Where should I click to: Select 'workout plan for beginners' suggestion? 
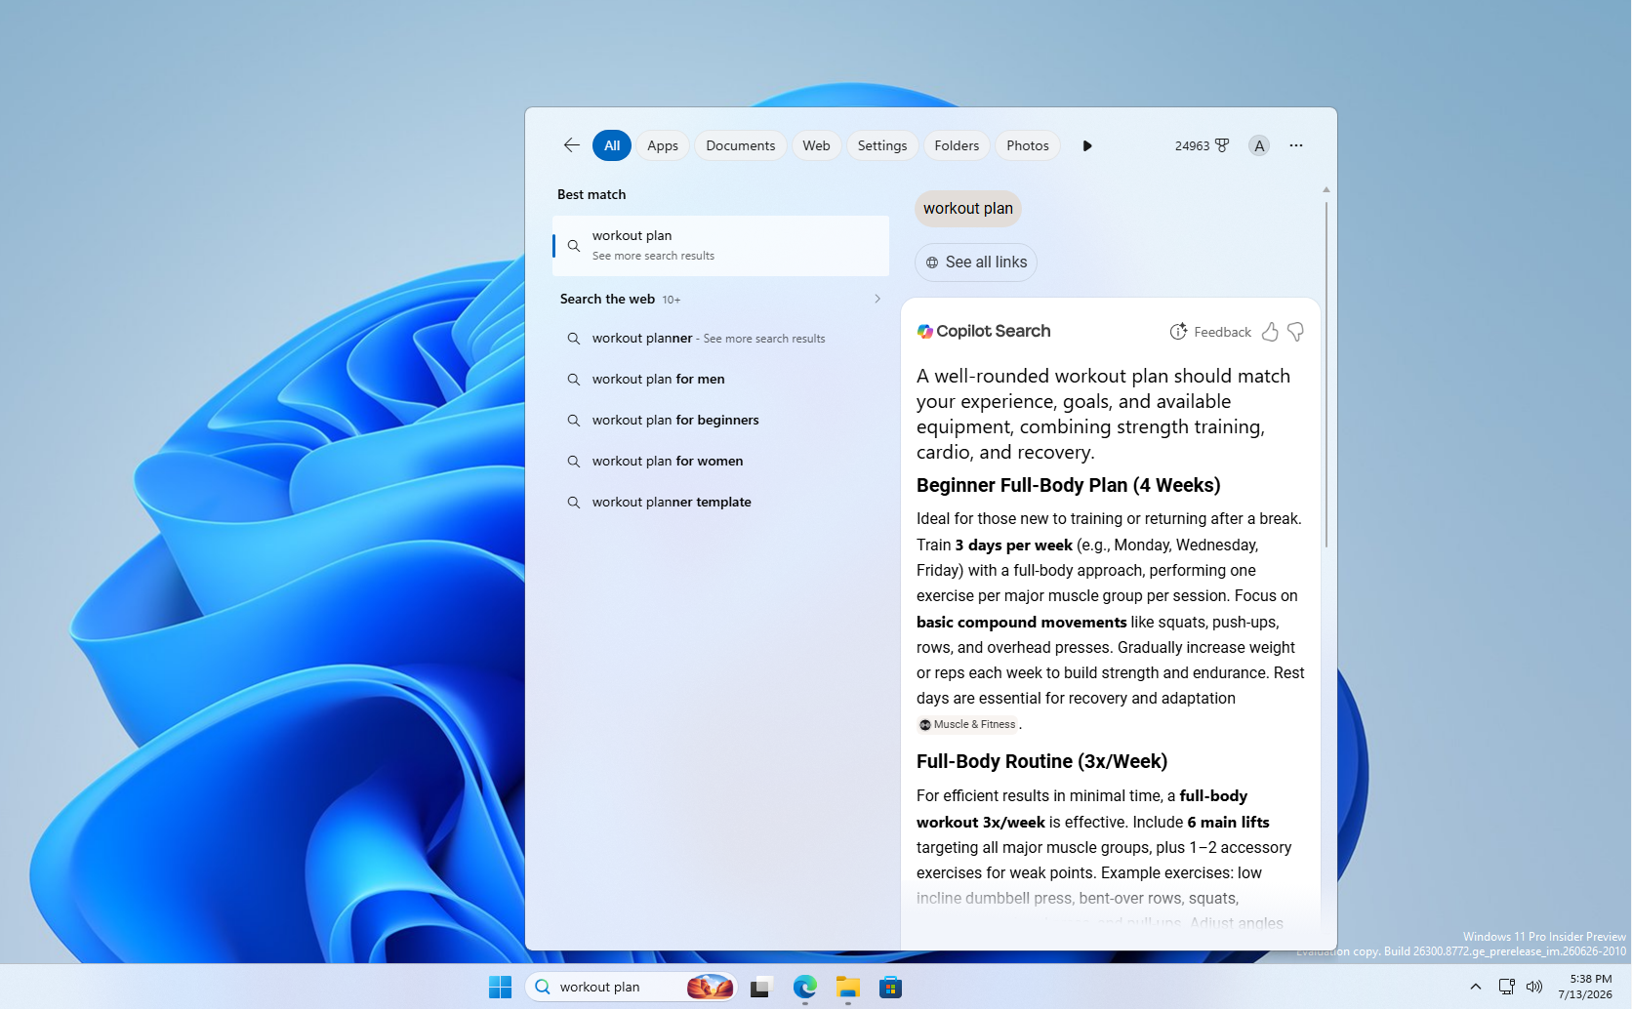coord(720,421)
